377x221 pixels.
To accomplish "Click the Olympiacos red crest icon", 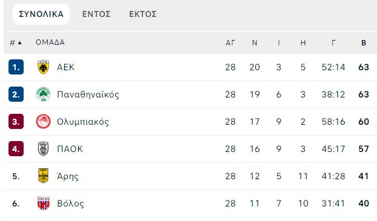I will (43, 122).
